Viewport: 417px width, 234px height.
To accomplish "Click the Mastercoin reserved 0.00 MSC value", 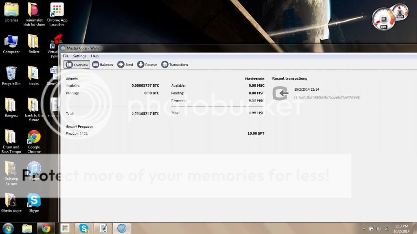I will [x=257, y=101].
